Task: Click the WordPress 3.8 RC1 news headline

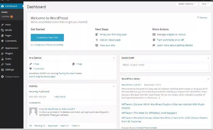Action: click(131, 85)
